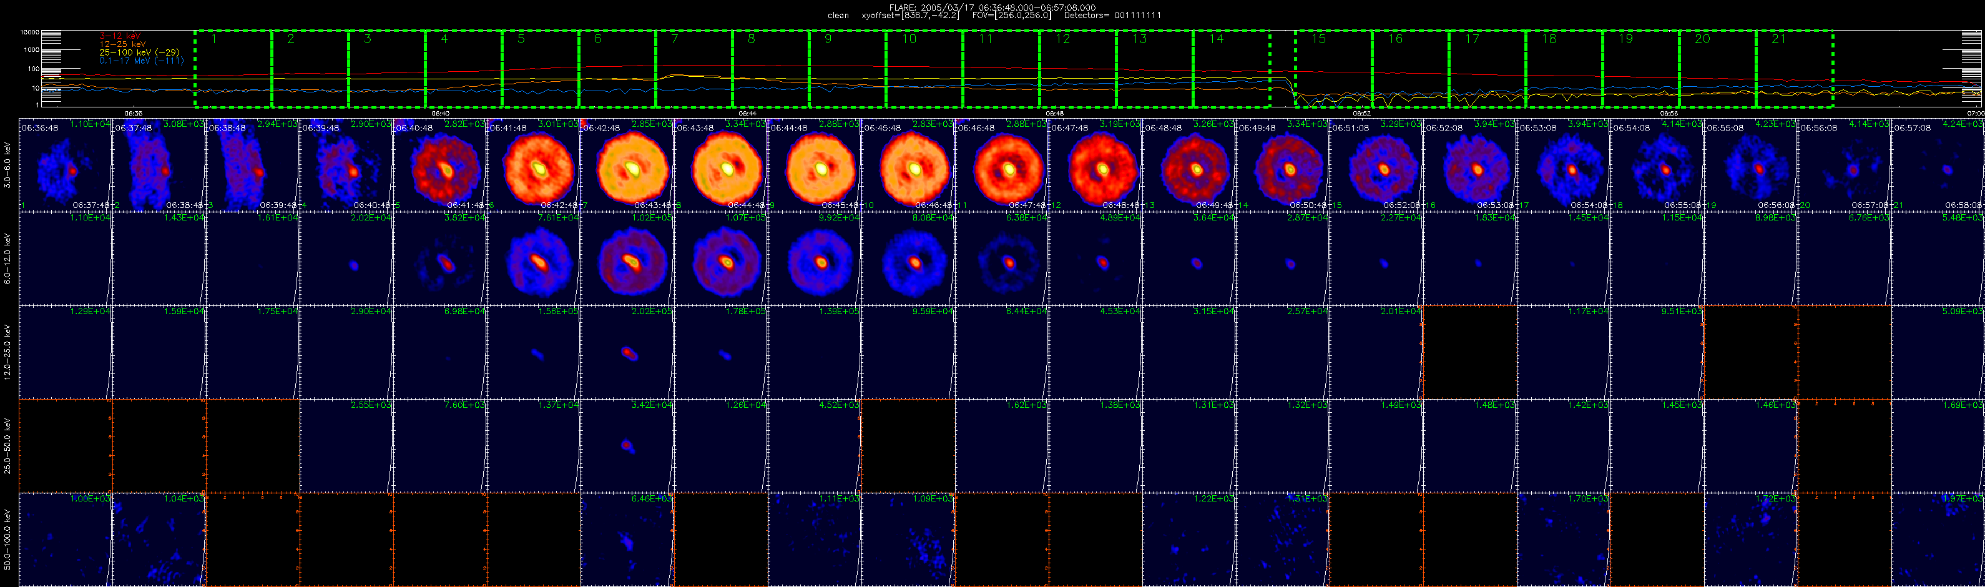Screen dimensions: 1985x587
Task: Open the 3.0-6.0 keV image starting 06:36:48
Action: [x=66, y=164]
